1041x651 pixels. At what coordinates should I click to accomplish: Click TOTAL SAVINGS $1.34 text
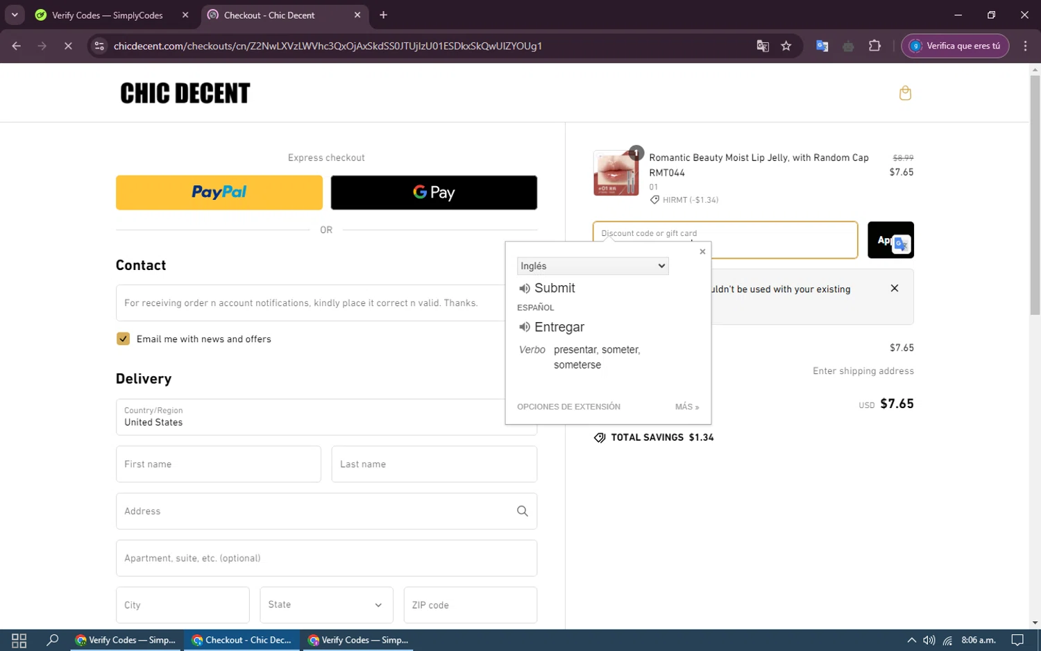point(662,437)
